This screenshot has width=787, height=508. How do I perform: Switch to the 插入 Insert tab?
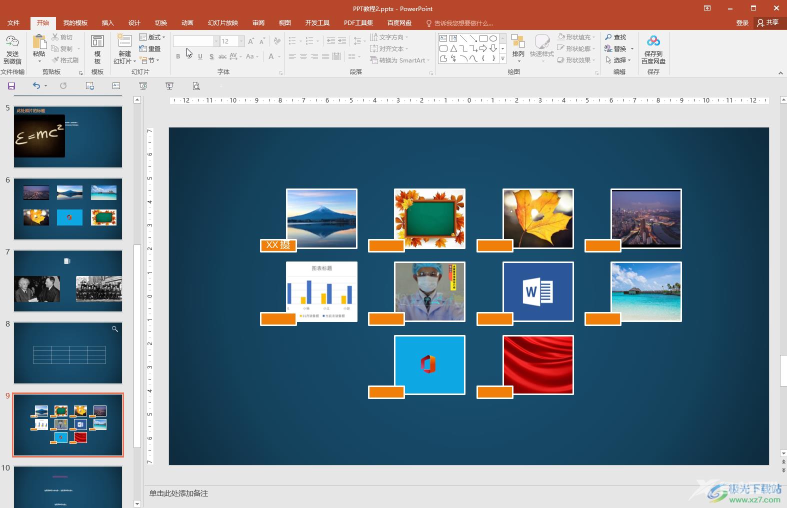point(108,22)
